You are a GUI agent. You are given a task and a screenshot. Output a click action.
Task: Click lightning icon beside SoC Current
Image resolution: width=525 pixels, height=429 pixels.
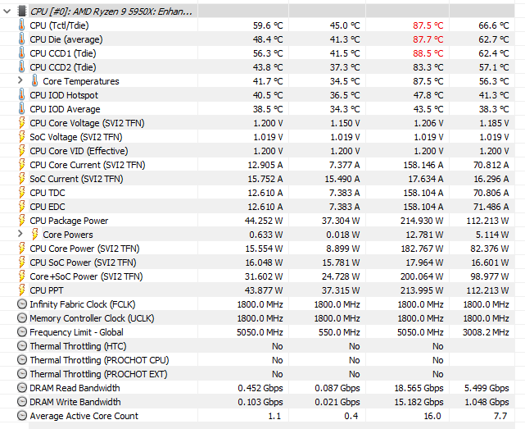22,179
